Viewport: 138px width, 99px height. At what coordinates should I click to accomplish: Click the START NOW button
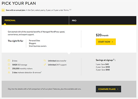tap(106, 42)
